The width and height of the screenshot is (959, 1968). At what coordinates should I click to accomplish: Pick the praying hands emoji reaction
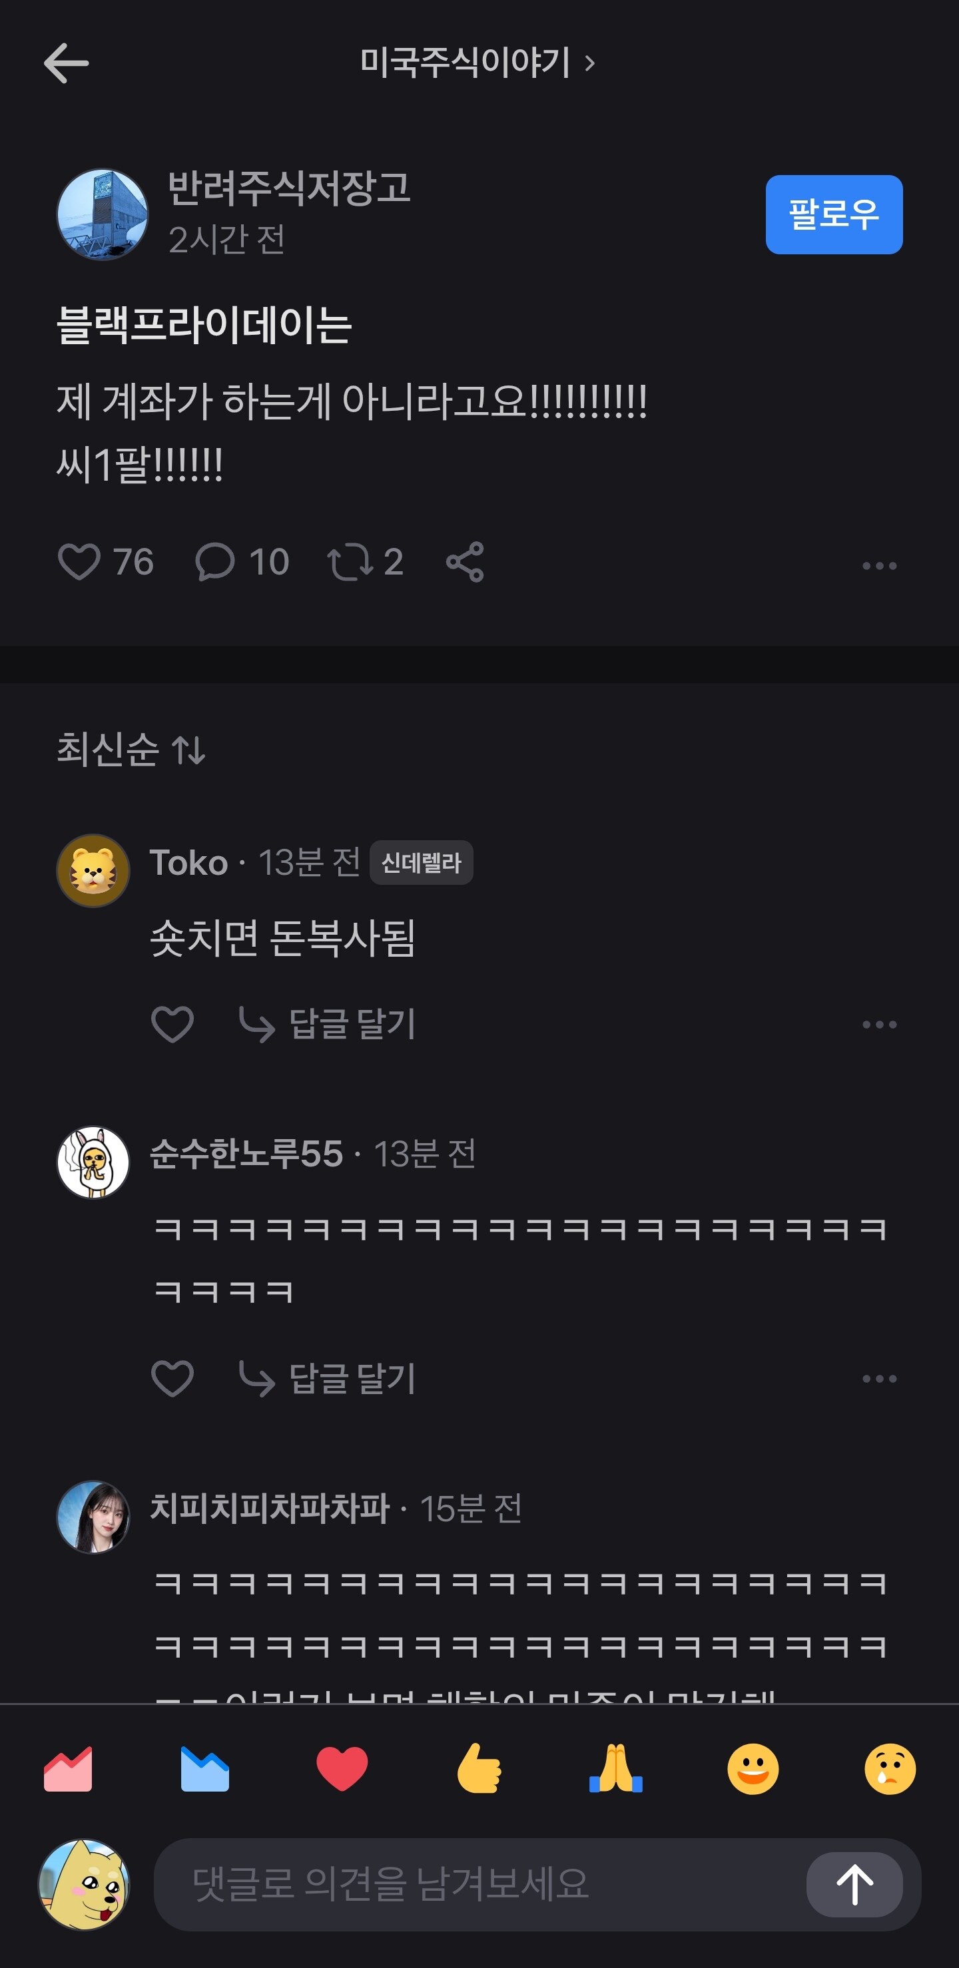[616, 1770]
